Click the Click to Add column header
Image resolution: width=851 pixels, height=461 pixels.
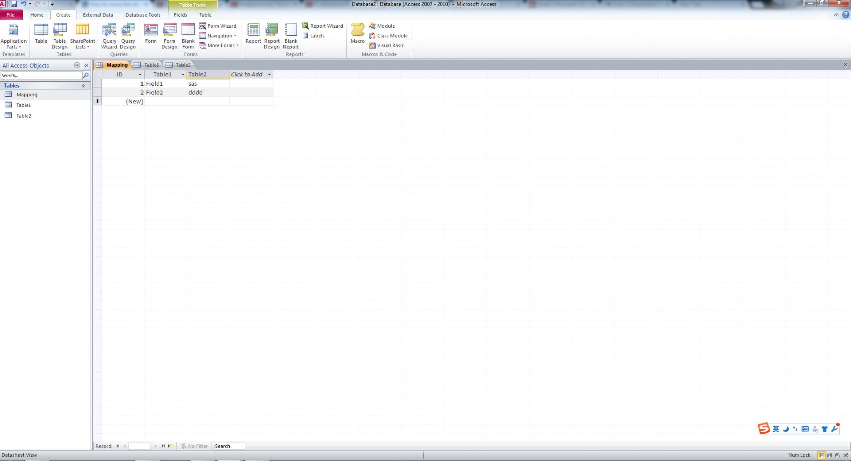[251, 74]
